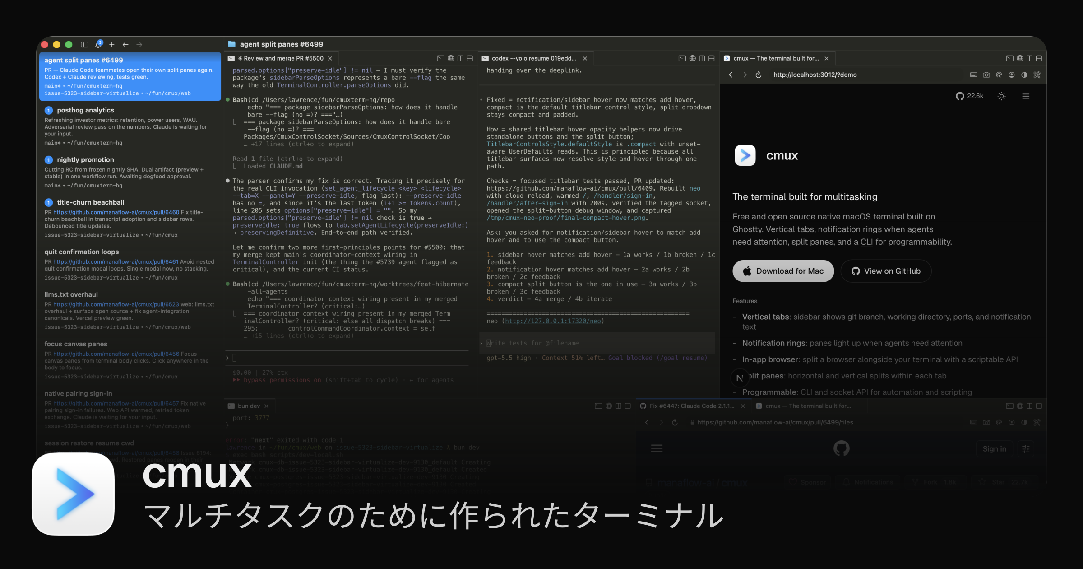Open new browser globe icon in the Review and merge PR pane

(x=451, y=58)
